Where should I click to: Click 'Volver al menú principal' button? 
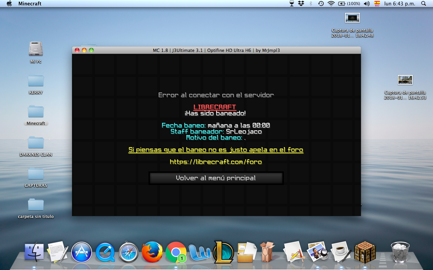[x=216, y=178]
